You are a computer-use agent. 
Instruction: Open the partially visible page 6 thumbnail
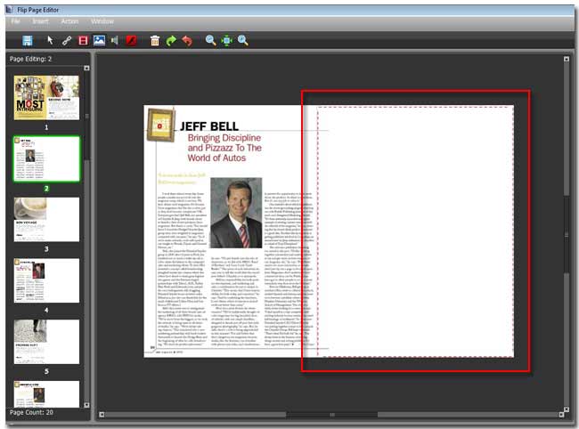(46, 394)
